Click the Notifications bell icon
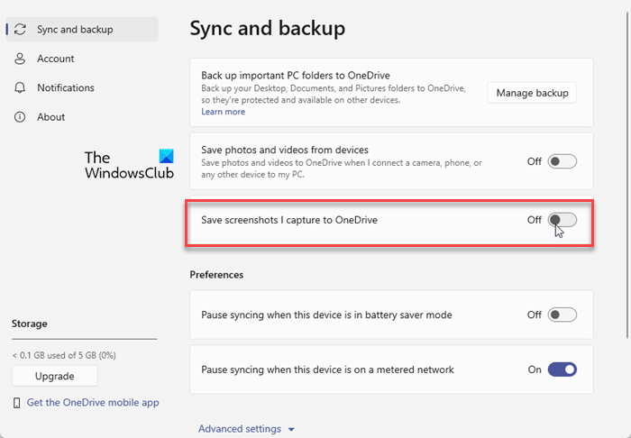 coord(20,87)
